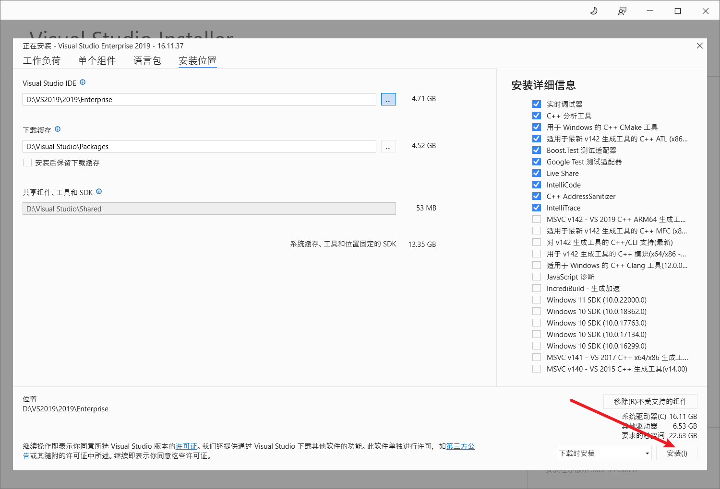Check MSVC v140 - VS 2015 C++ 生成工具

(x=537, y=369)
